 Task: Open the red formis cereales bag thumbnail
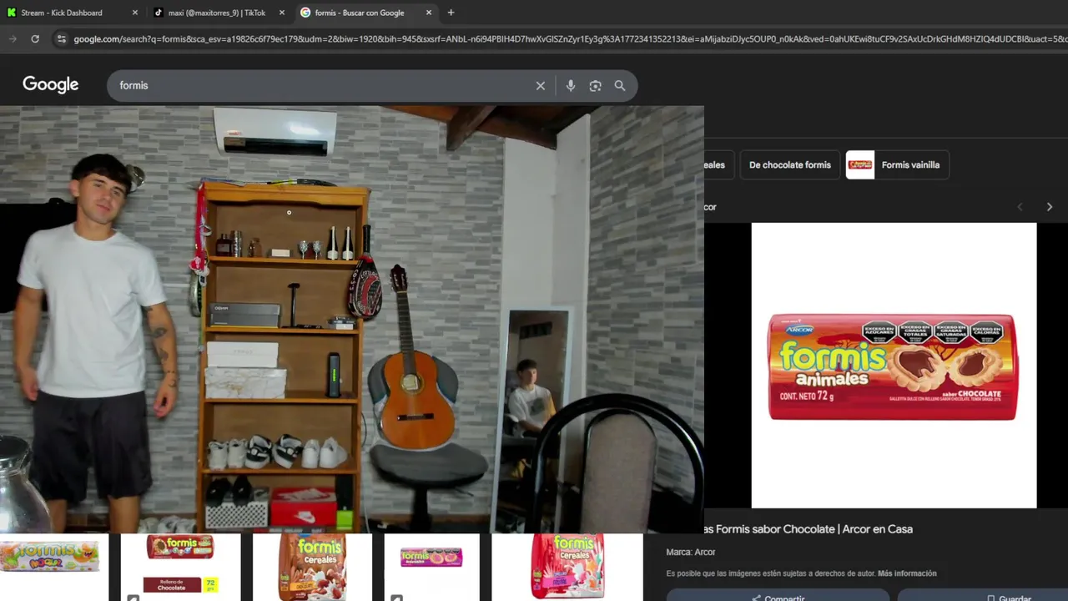click(567, 567)
